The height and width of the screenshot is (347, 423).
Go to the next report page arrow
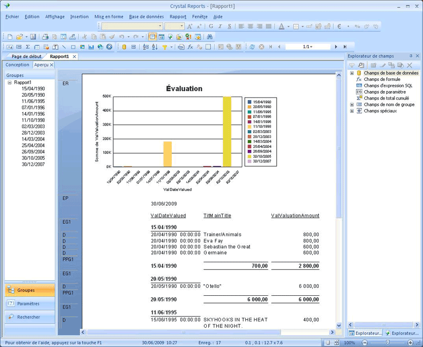336,47
